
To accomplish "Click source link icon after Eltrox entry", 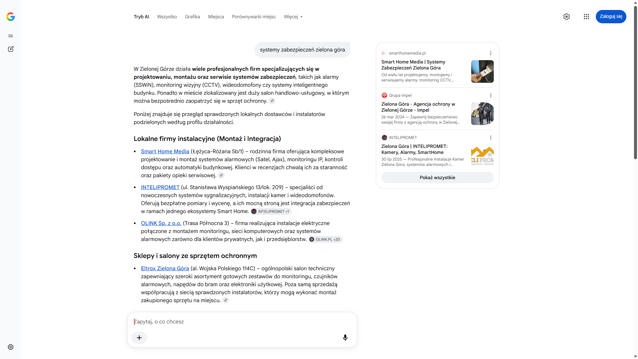I will pyautogui.click(x=226, y=300).
